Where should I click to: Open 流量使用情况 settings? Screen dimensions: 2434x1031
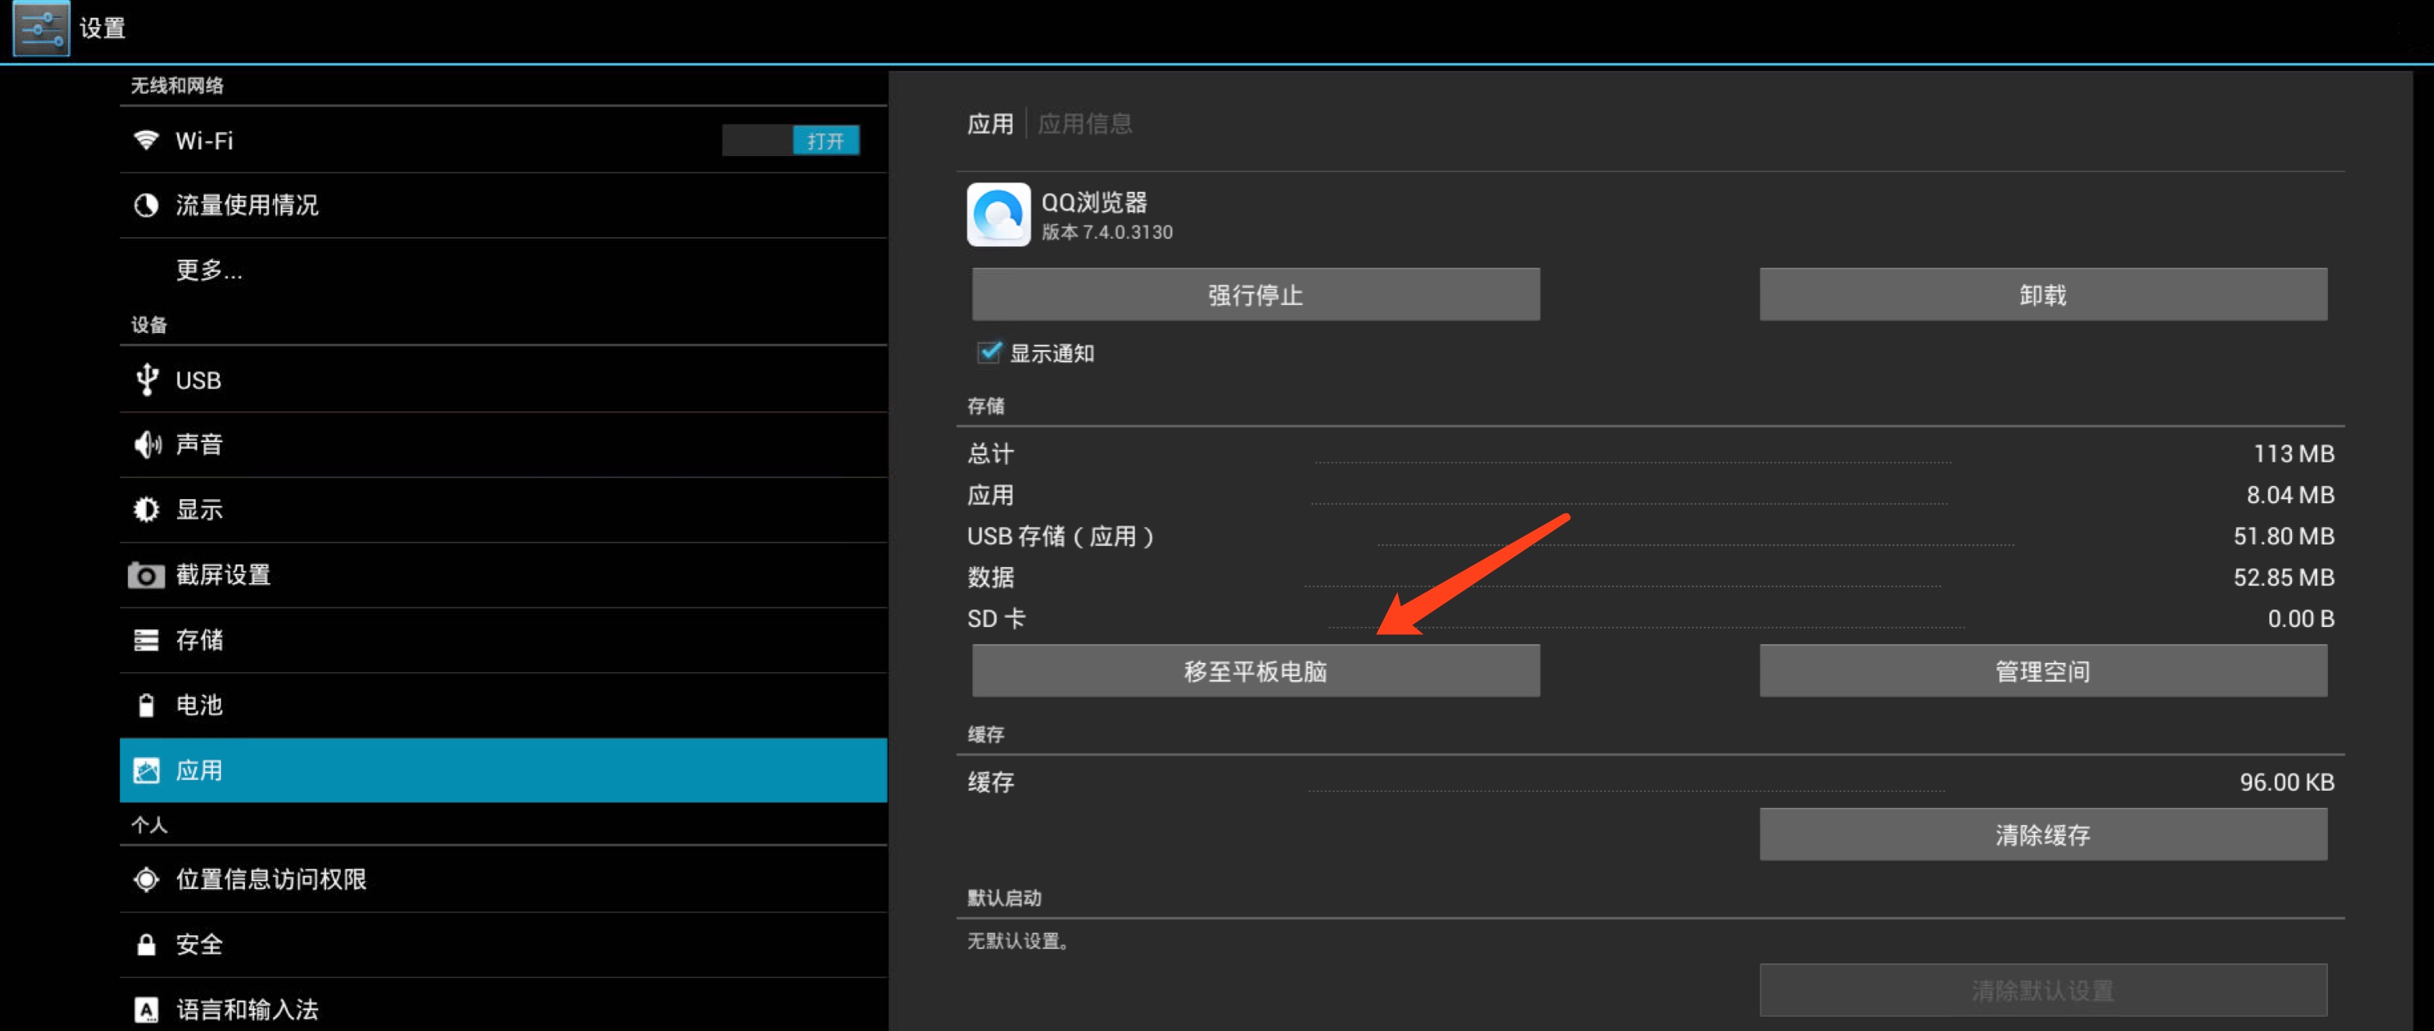tap(502, 205)
